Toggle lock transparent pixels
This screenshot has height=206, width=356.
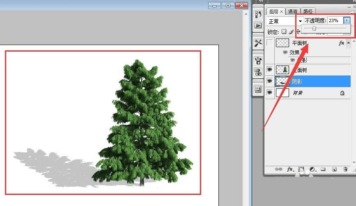pyautogui.click(x=284, y=32)
